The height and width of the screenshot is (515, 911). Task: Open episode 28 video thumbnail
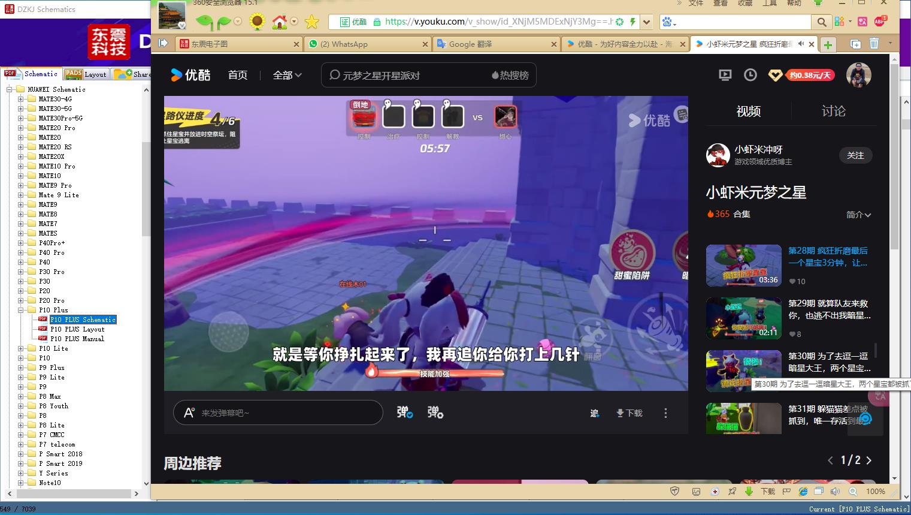(x=743, y=266)
